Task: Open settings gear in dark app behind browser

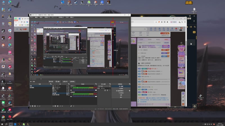Action: coord(190,16)
